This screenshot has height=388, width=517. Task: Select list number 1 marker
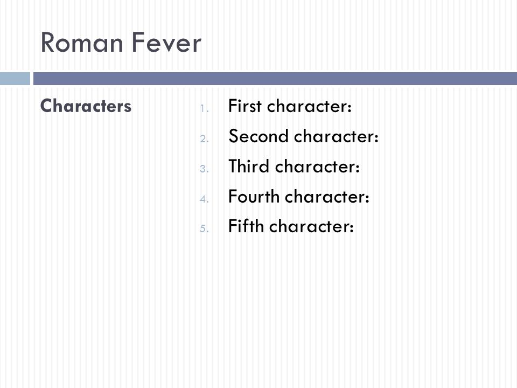tap(205, 108)
